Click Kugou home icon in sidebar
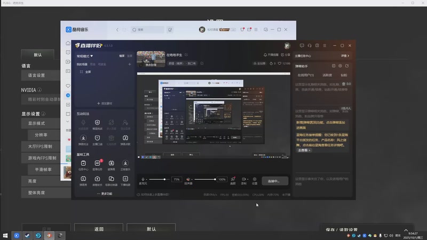This screenshot has height=240, width=427. point(68,43)
